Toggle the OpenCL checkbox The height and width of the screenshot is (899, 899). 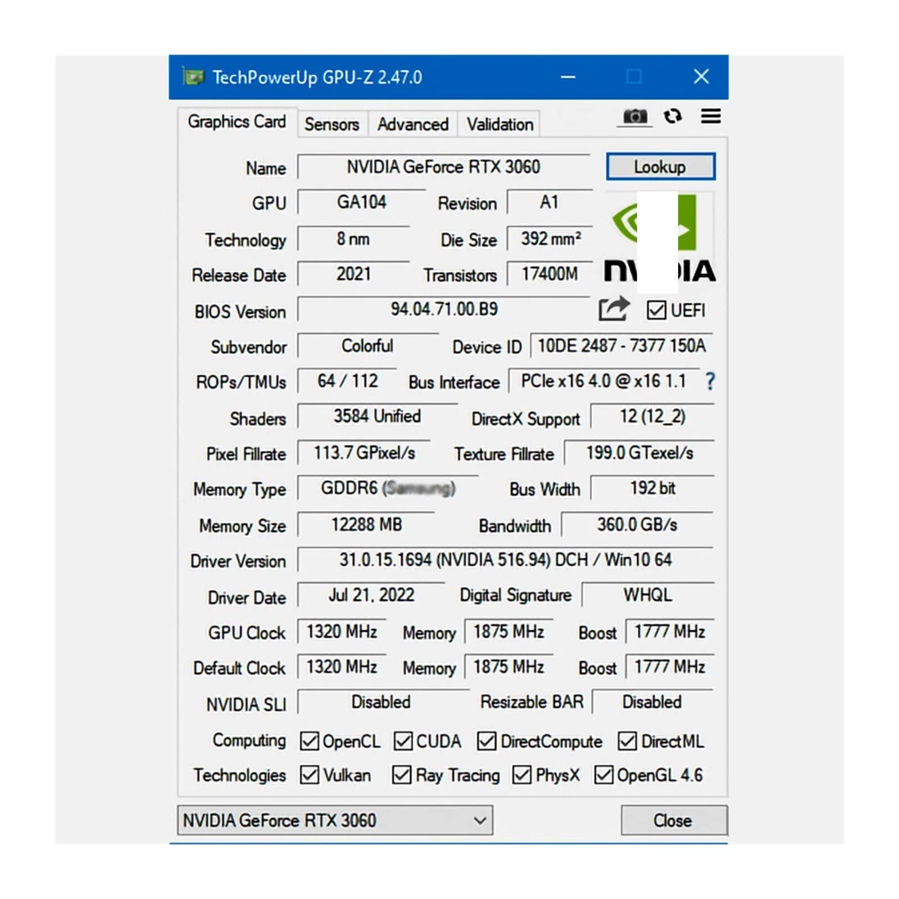(x=309, y=741)
